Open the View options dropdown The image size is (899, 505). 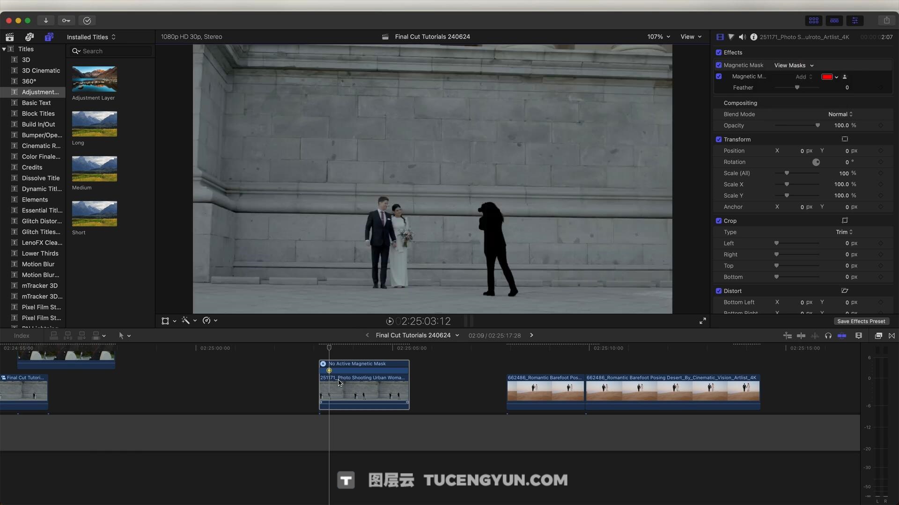[x=691, y=37]
